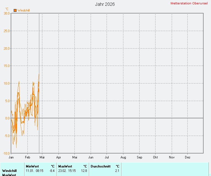Click the MaxWert column header

(x=65, y=166)
